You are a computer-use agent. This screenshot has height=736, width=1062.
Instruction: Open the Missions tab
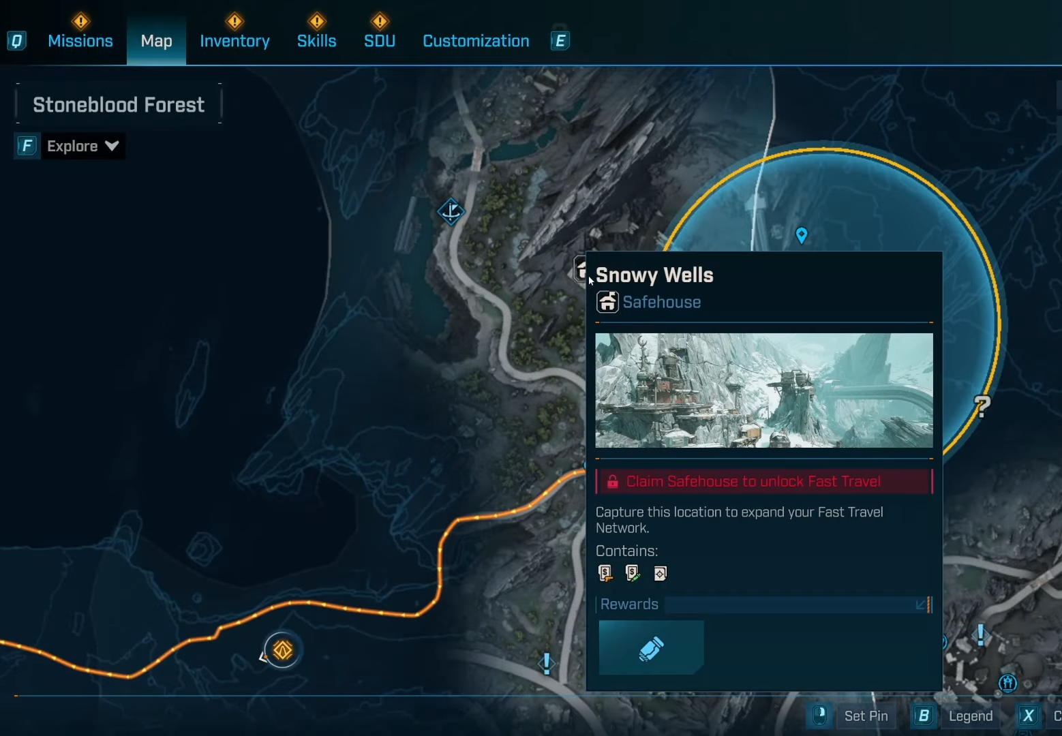80,41
